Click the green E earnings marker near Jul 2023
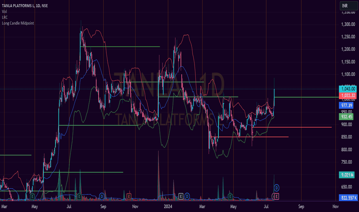359x212 pixels. 79,196
